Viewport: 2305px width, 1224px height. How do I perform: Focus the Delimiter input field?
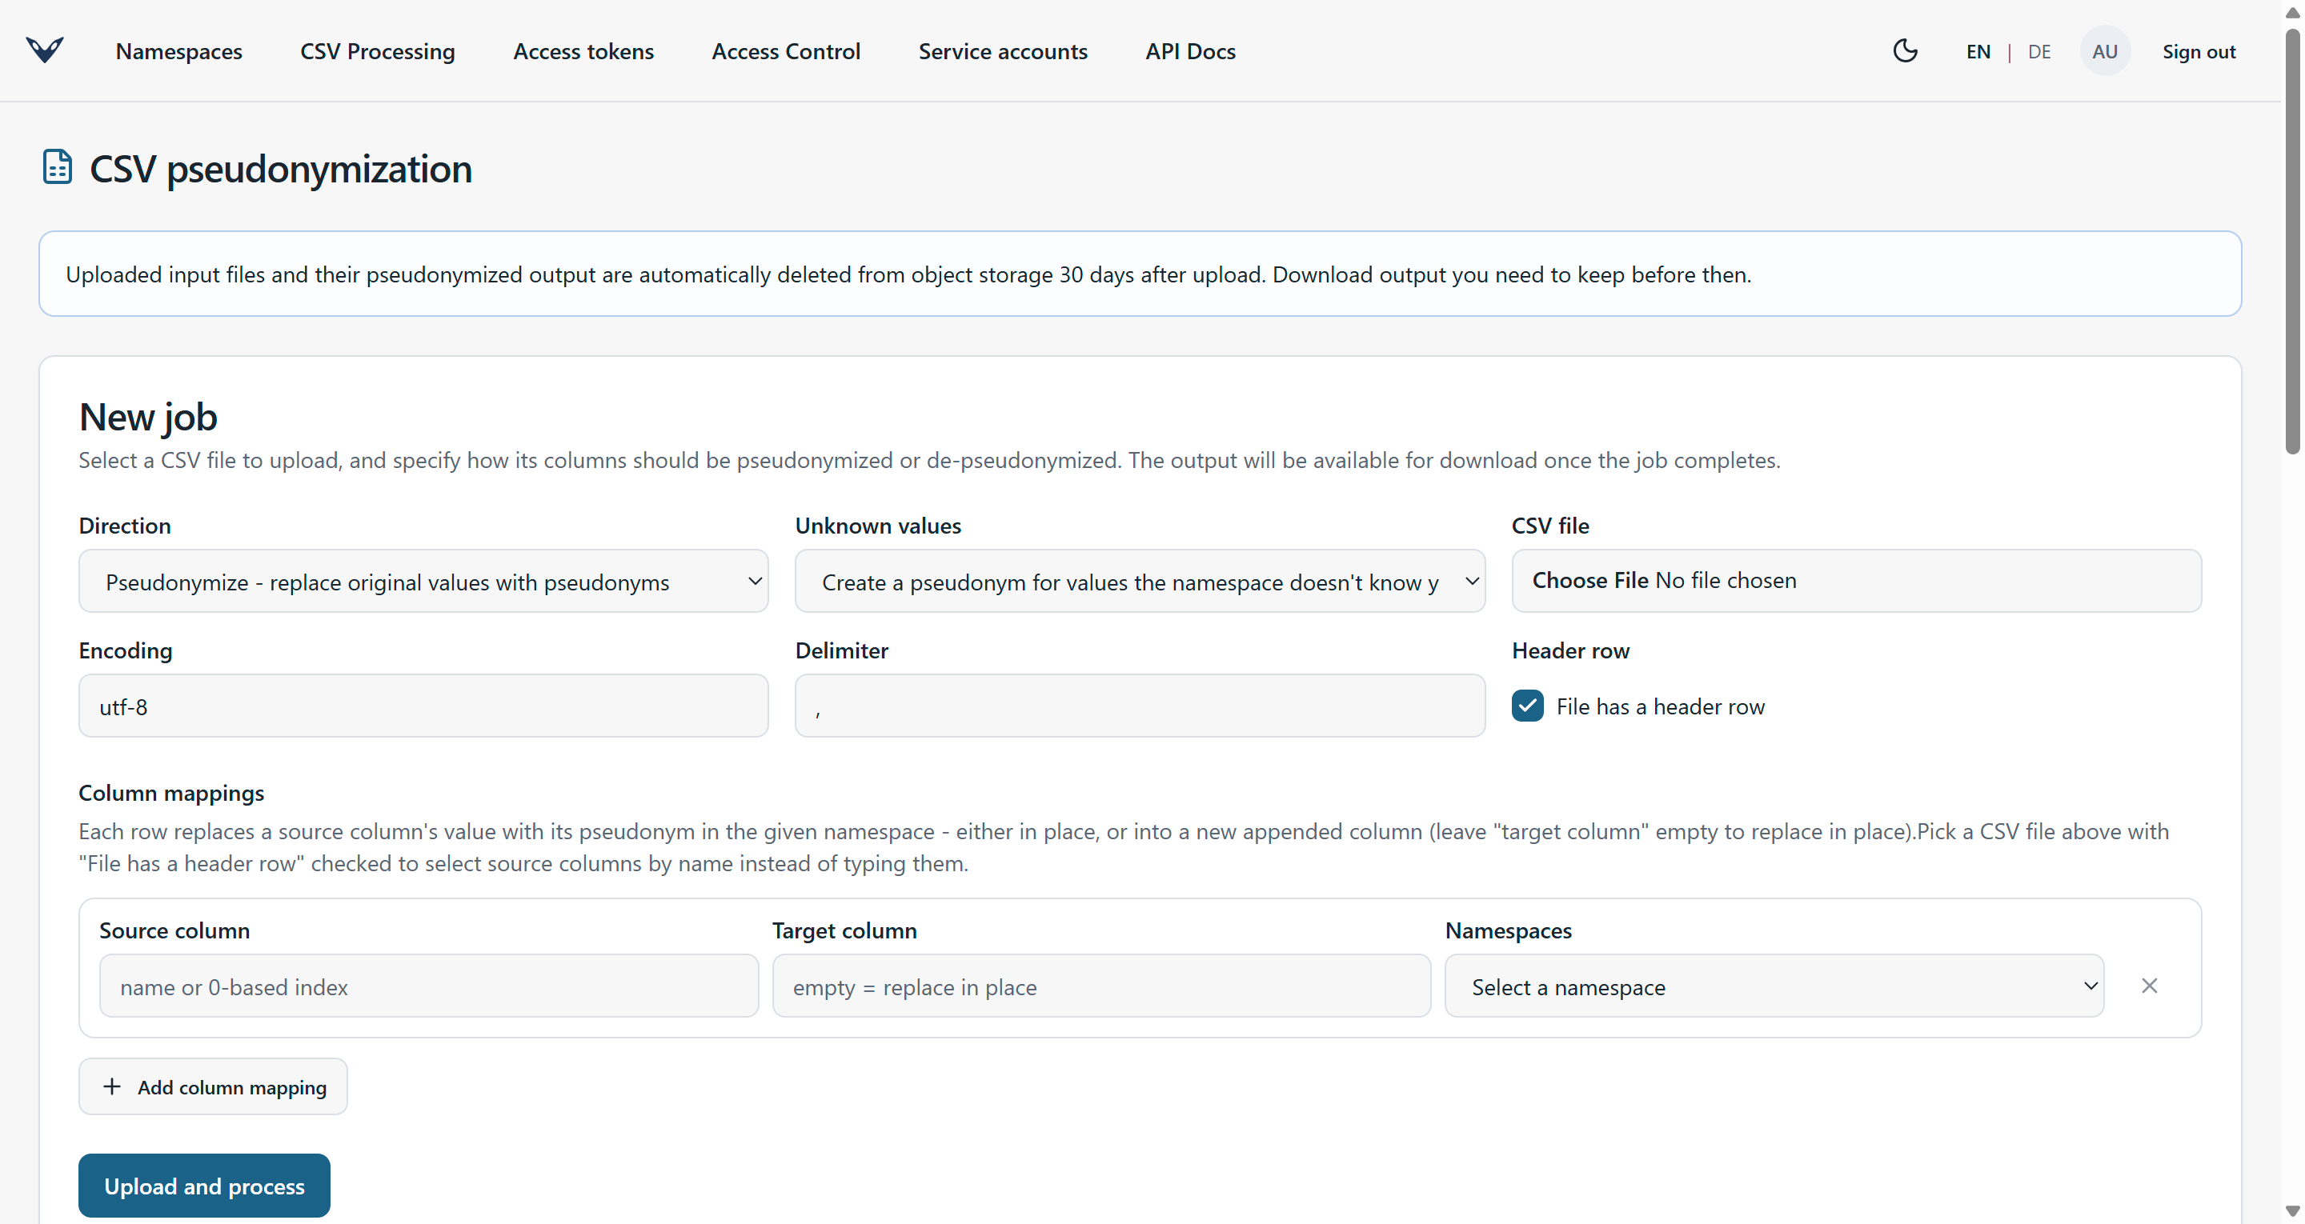1140,706
